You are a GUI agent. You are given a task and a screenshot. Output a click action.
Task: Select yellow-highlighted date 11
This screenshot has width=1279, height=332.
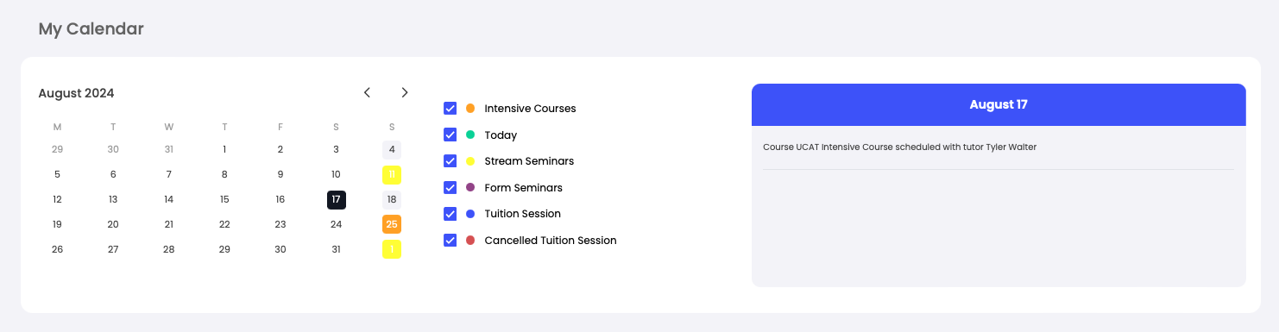(392, 174)
